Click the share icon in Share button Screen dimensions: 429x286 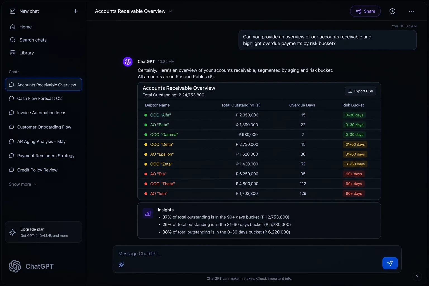[x=358, y=11]
